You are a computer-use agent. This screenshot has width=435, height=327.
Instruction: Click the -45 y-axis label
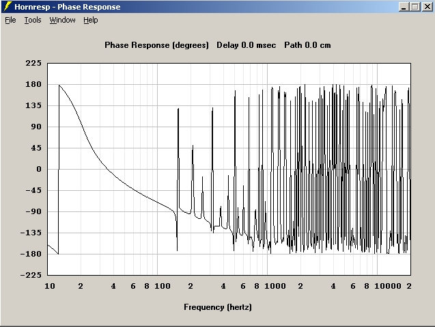pyautogui.click(x=33, y=190)
